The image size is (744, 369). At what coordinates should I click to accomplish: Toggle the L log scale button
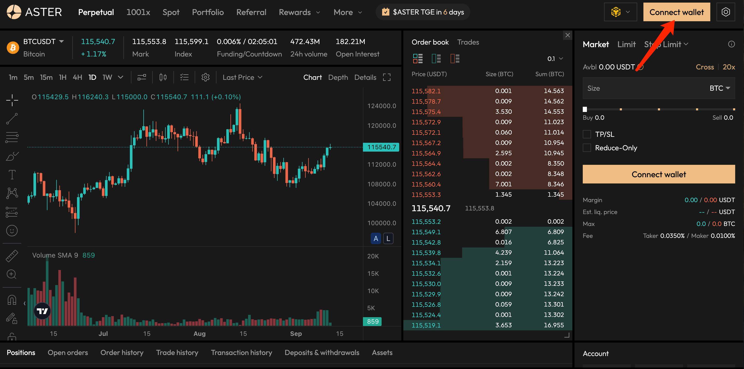388,238
